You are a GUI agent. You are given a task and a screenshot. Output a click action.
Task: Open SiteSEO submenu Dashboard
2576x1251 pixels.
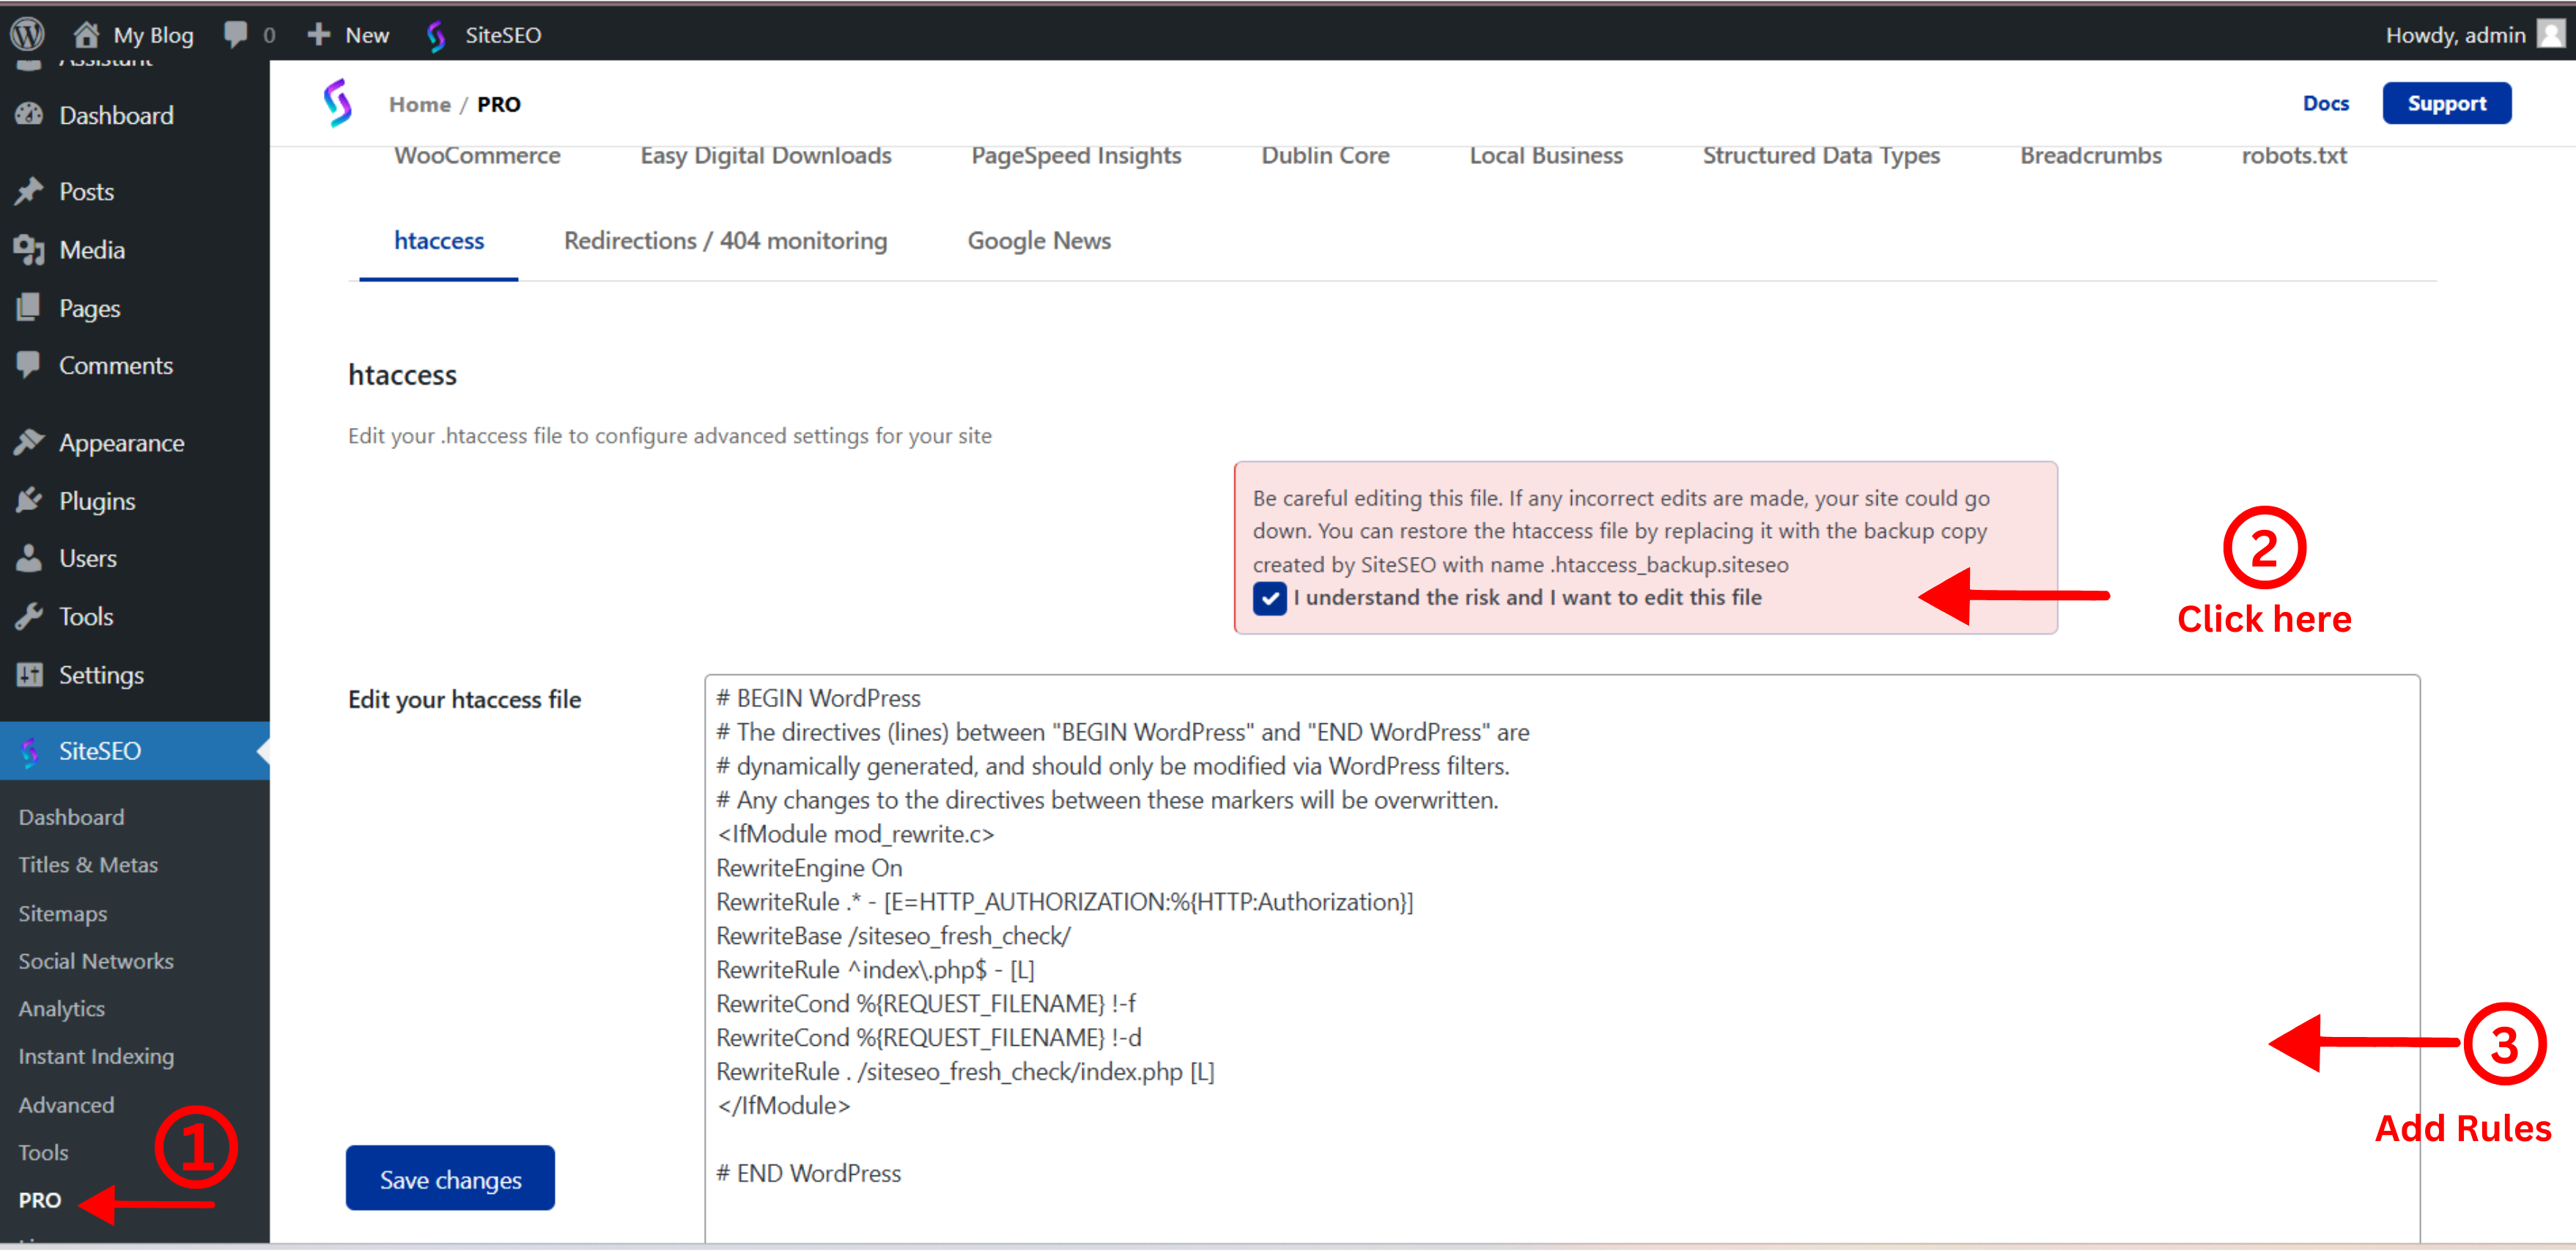pyautogui.click(x=71, y=817)
